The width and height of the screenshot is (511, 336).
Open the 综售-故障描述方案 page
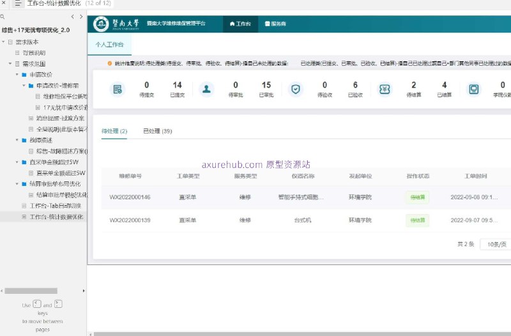[61, 151]
